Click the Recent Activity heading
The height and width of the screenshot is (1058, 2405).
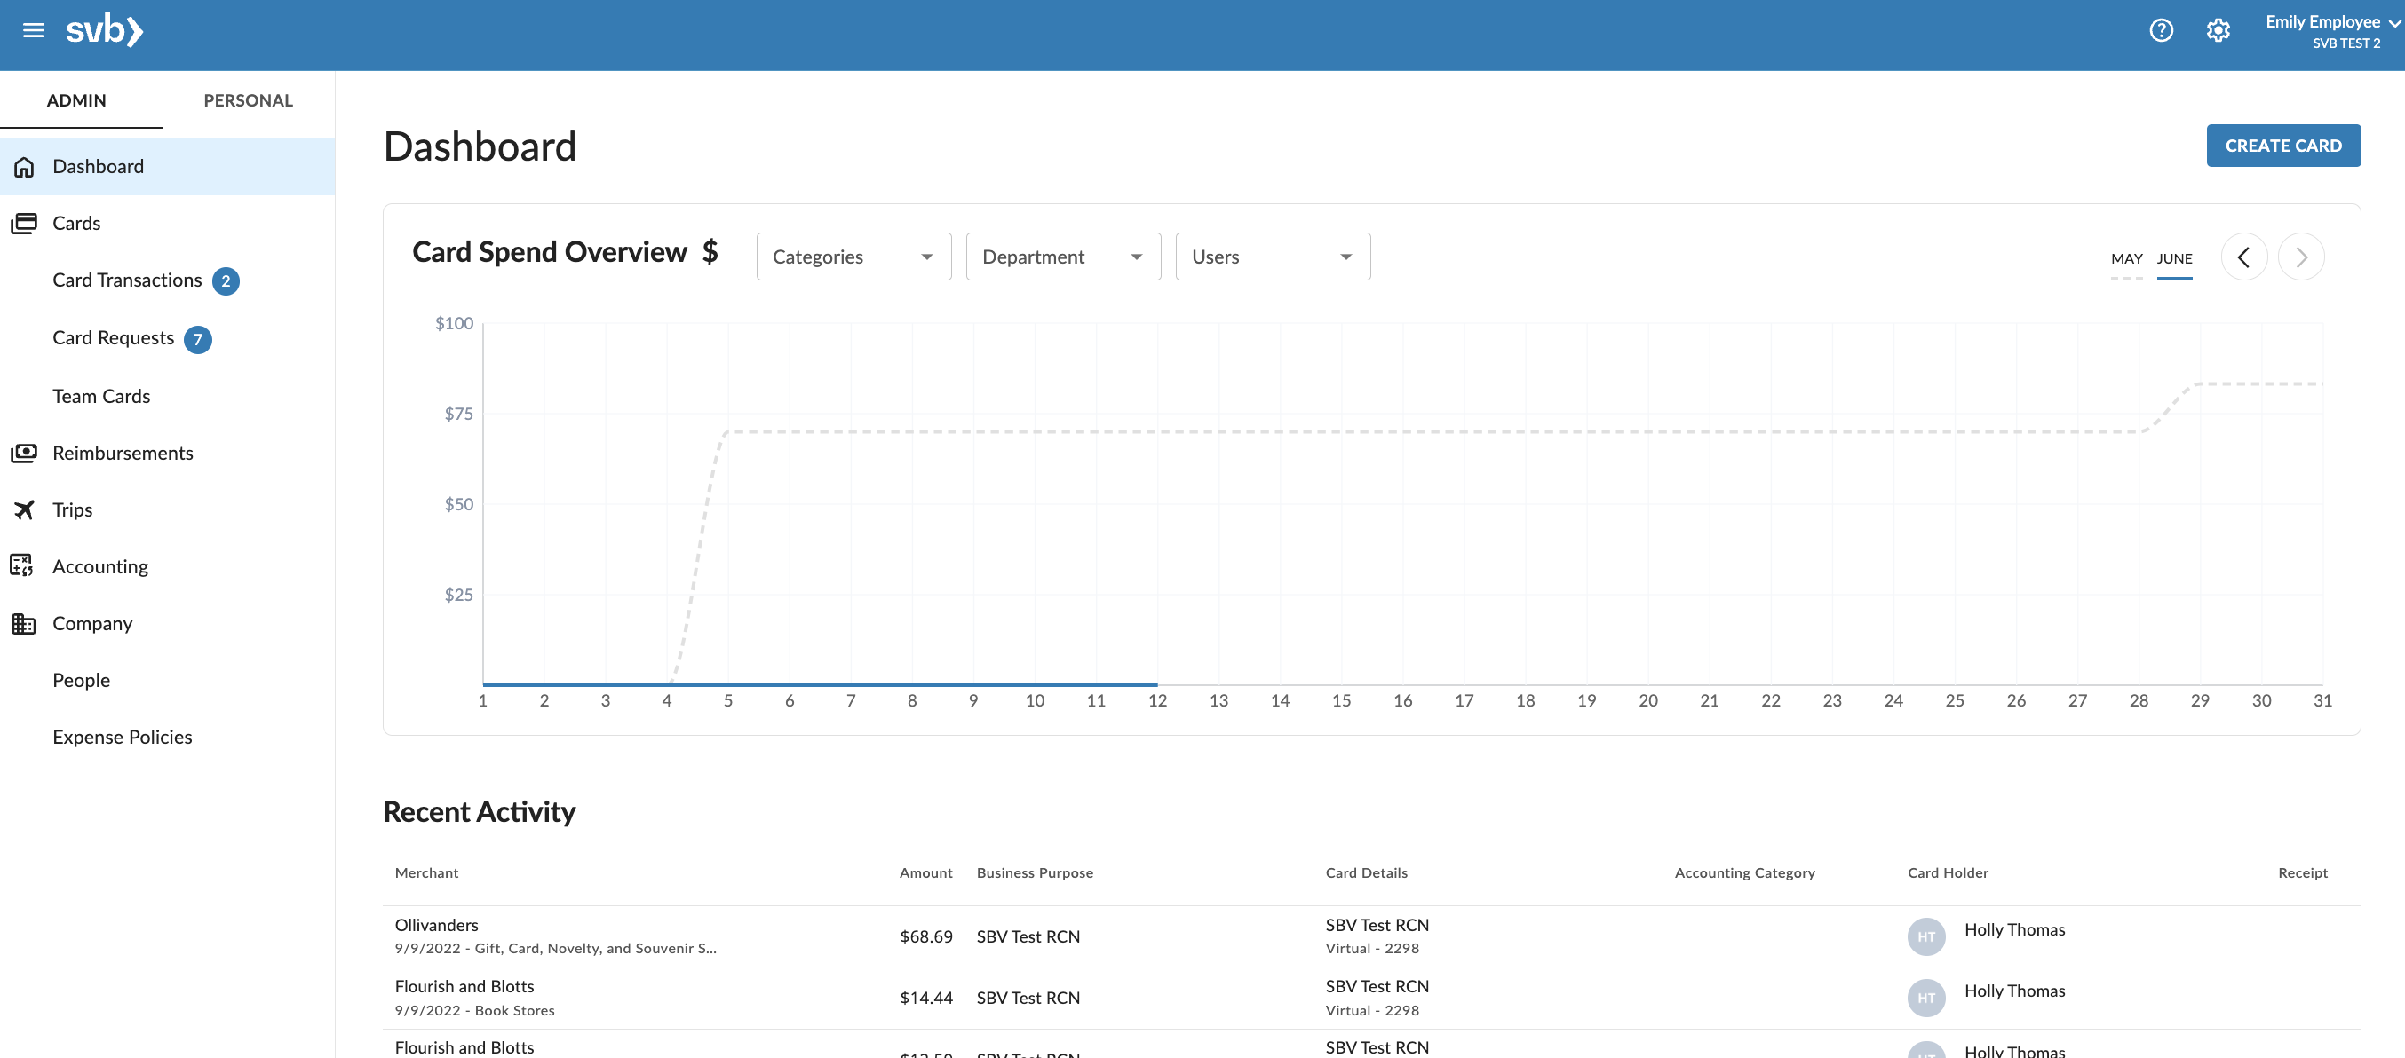pos(479,811)
